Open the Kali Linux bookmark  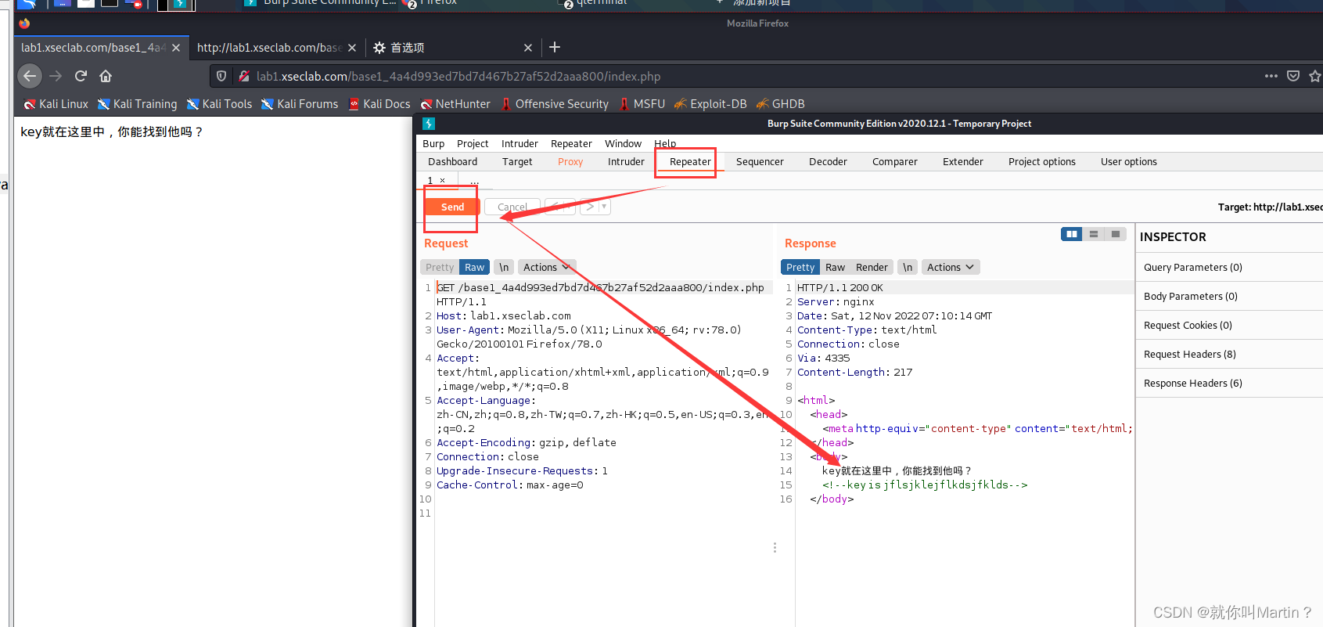[x=56, y=104]
